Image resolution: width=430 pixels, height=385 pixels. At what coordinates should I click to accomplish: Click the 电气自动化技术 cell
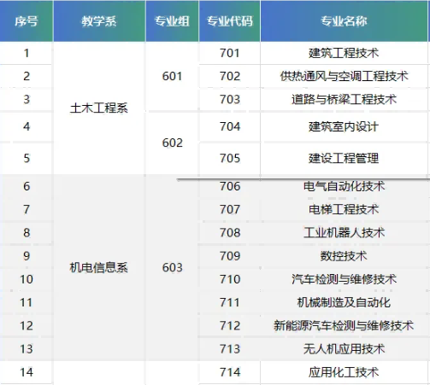344,186
